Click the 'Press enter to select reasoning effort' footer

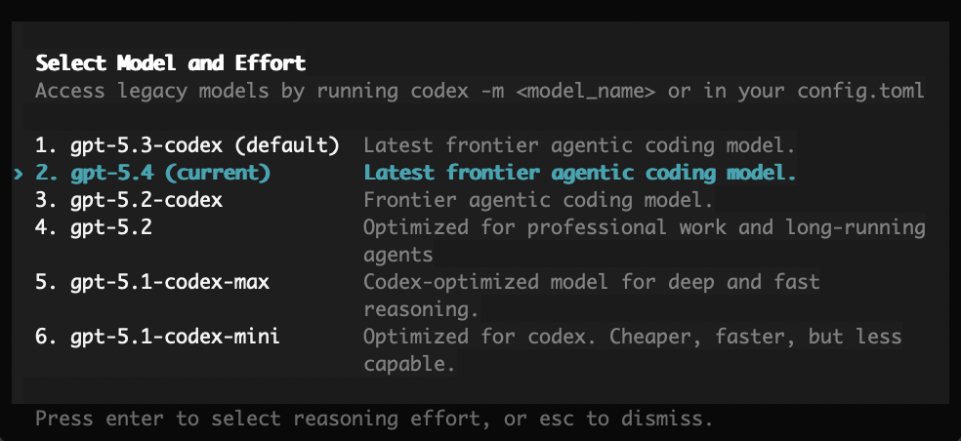pyautogui.click(x=373, y=420)
